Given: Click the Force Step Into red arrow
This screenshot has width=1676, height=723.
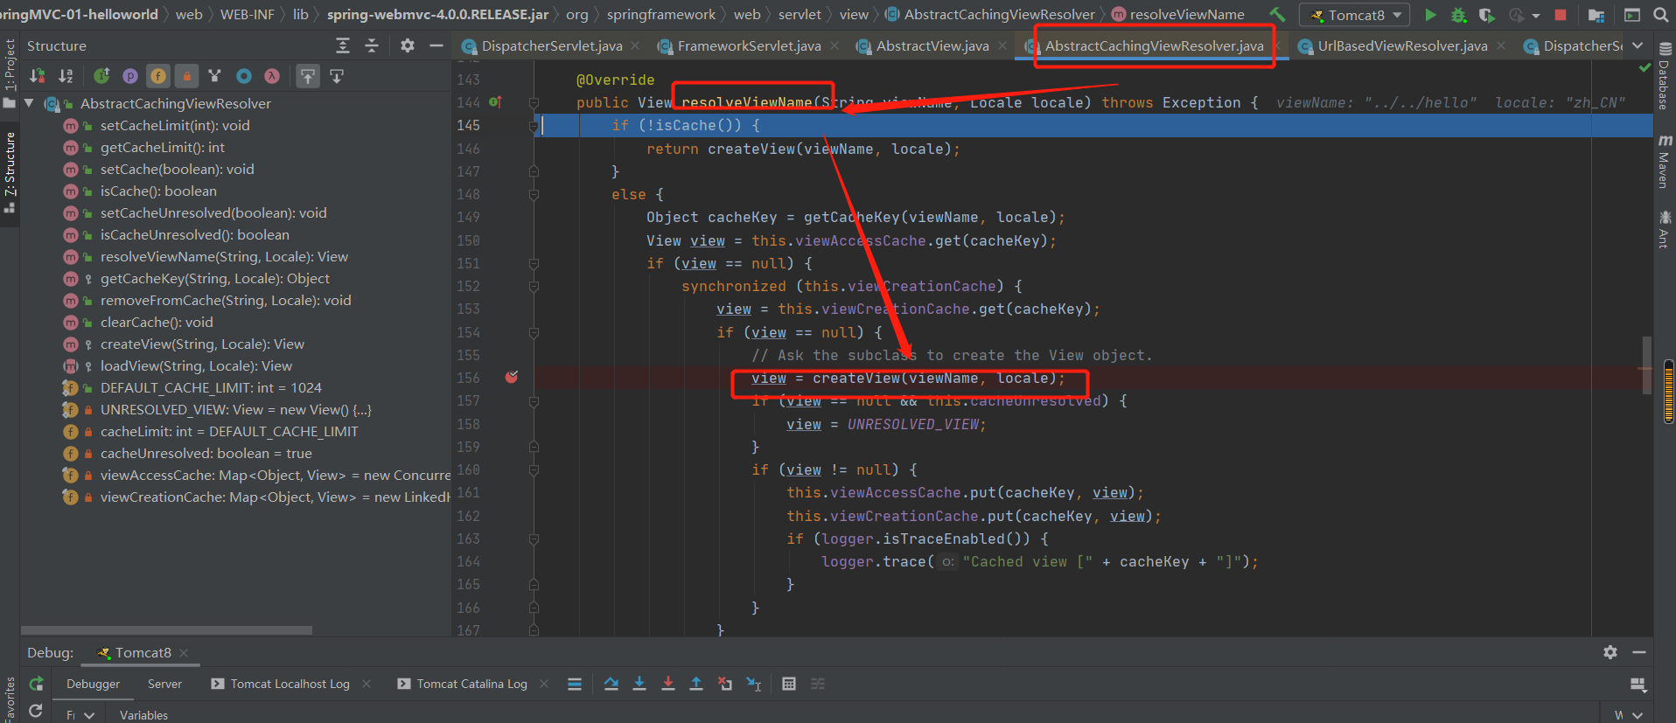Looking at the screenshot, I should pos(668,684).
